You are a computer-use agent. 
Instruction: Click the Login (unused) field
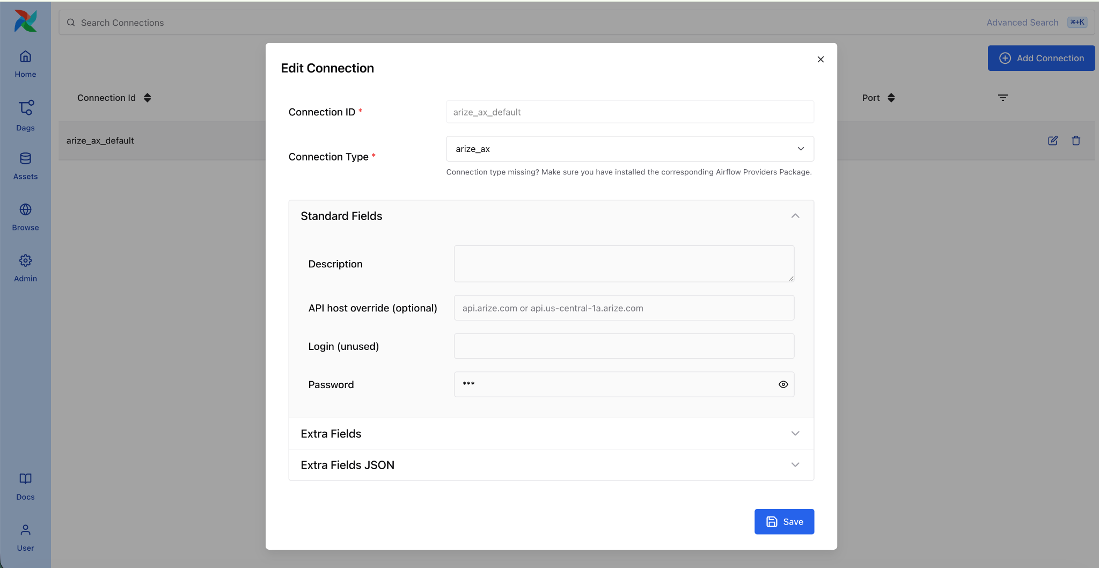click(624, 346)
